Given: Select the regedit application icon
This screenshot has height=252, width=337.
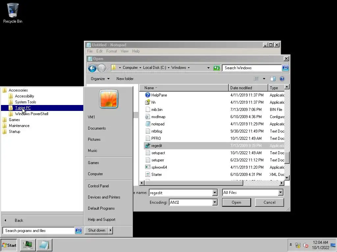Looking at the screenshot, I should (148, 146).
